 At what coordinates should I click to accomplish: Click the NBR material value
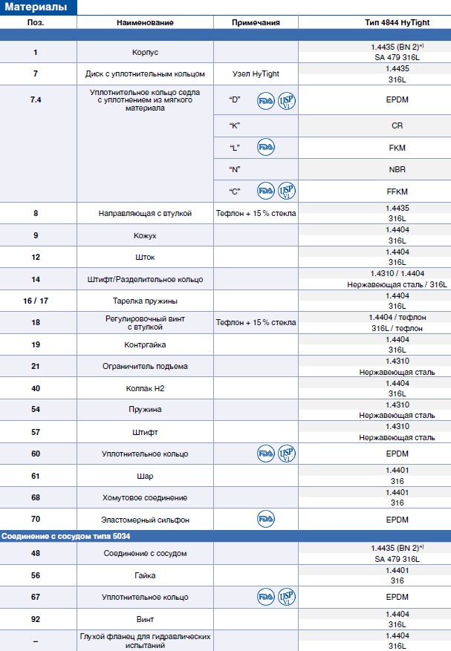(x=397, y=169)
